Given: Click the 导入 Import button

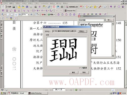Looking at the screenshot, I should click(x=110, y=20).
